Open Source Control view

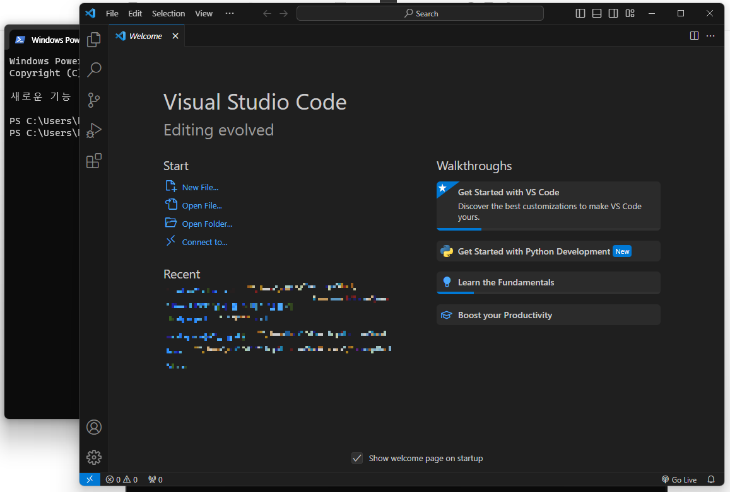point(93,100)
